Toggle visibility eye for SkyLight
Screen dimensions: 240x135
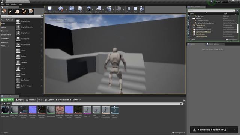[189, 16]
